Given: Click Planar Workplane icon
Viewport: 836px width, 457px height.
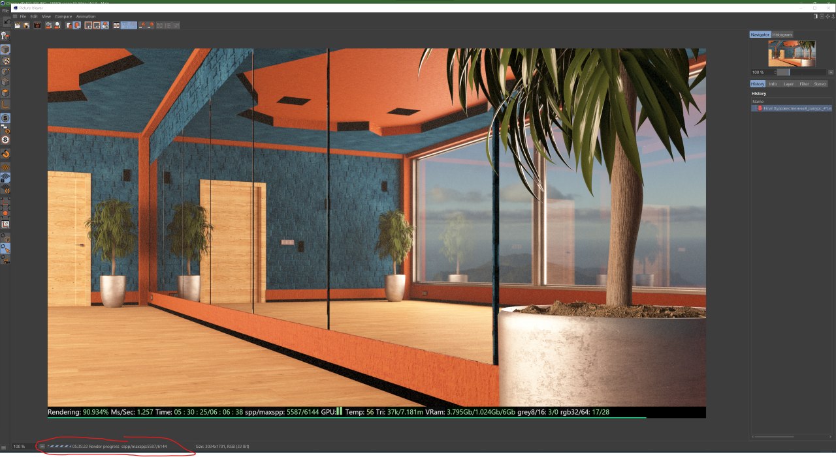Looking at the screenshot, I should [5, 187].
